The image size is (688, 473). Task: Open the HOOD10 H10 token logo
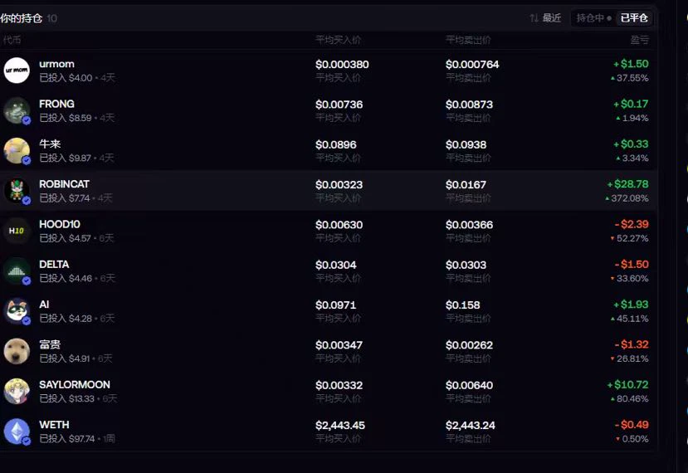point(17,231)
